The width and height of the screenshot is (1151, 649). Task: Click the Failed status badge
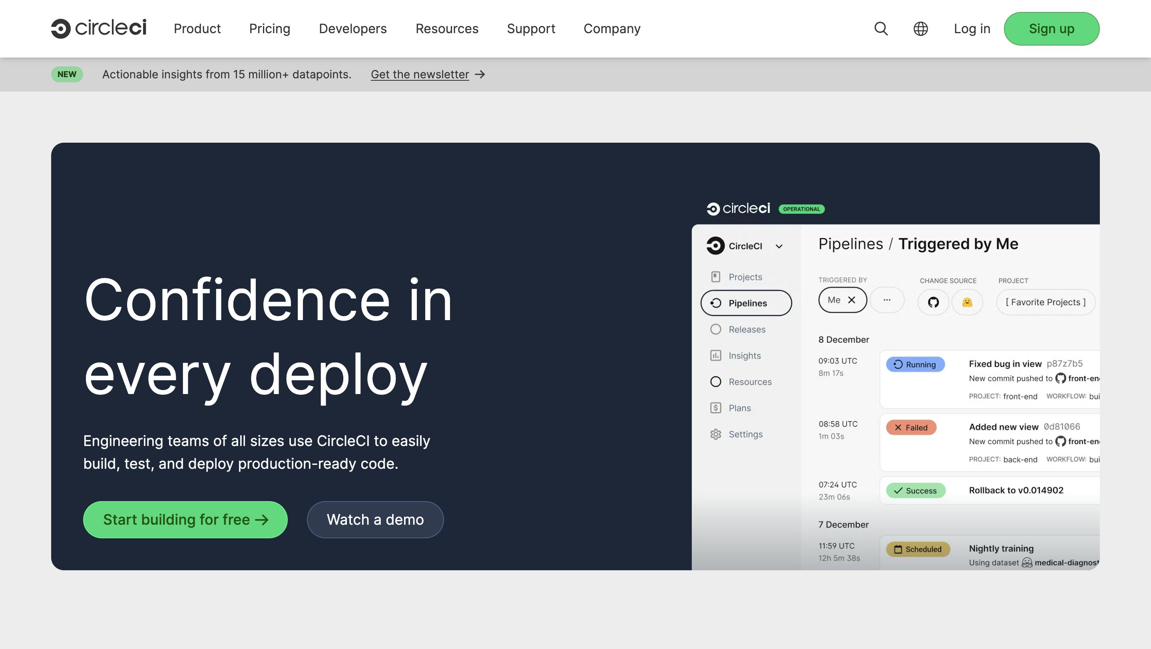click(911, 427)
